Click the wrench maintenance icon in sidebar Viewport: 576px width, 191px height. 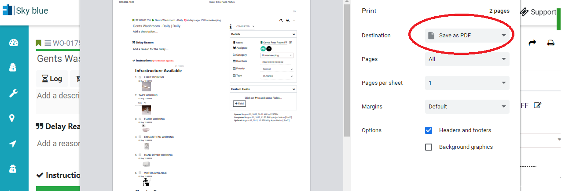[x=14, y=93]
